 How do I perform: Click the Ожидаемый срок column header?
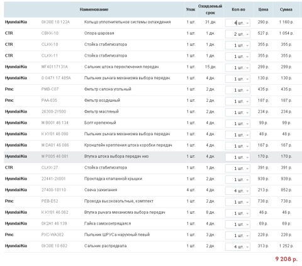(210, 9)
